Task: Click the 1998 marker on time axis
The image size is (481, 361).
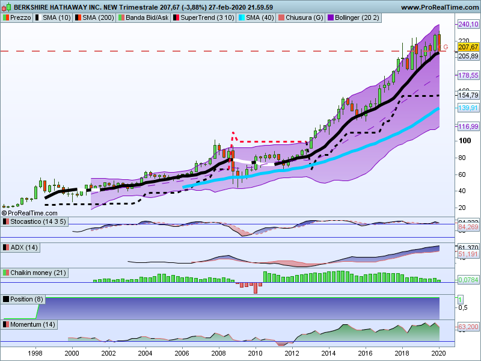Action: (35, 353)
